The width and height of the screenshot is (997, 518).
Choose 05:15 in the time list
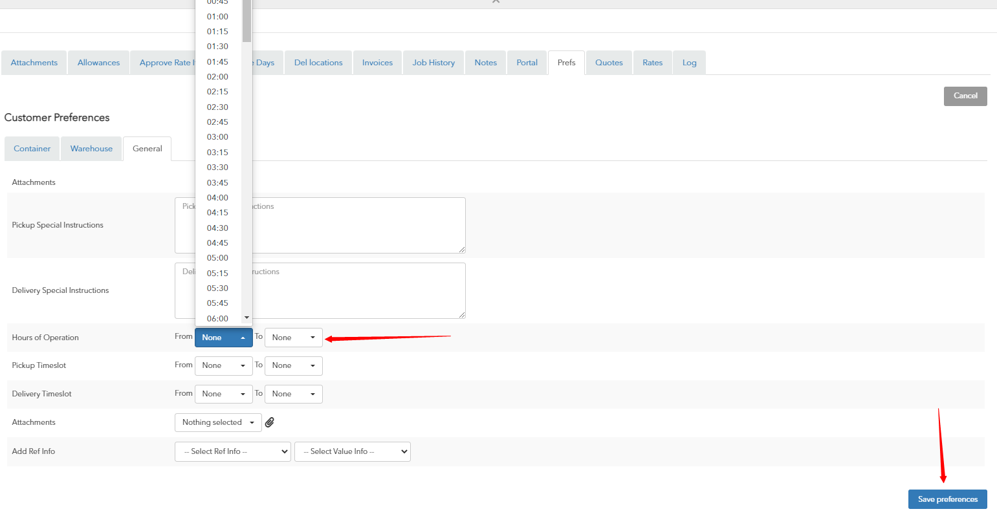tap(219, 274)
